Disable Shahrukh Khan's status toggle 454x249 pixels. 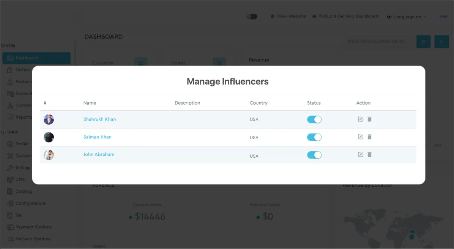(x=314, y=119)
